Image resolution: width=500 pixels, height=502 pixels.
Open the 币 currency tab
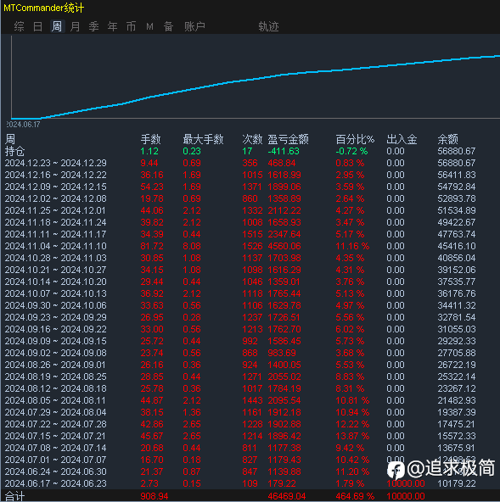tap(131, 26)
